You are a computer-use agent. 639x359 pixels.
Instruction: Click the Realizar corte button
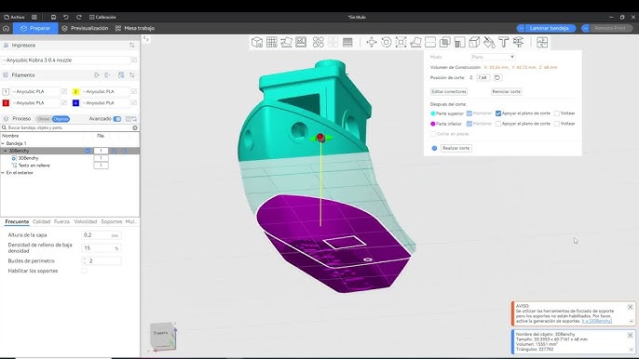pos(456,148)
